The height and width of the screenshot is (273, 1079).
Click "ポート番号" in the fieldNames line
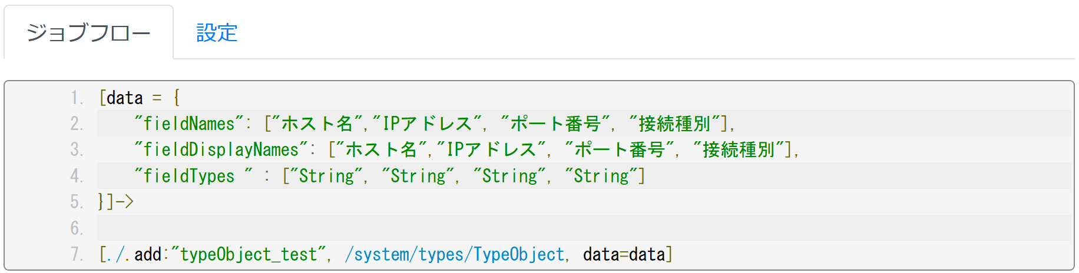click(555, 124)
